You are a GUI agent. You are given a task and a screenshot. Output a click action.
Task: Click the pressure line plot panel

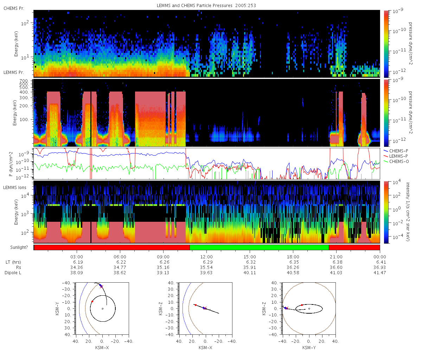coord(207,164)
